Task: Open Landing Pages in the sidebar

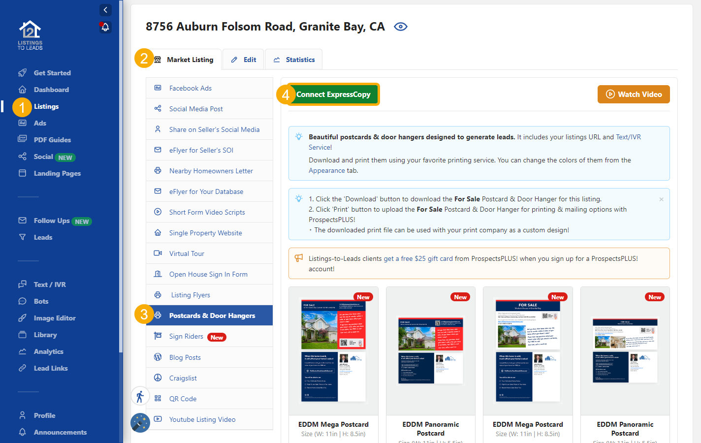Action: point(57,173)
